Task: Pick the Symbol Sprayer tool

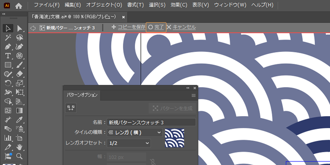Action: (19, 129)
